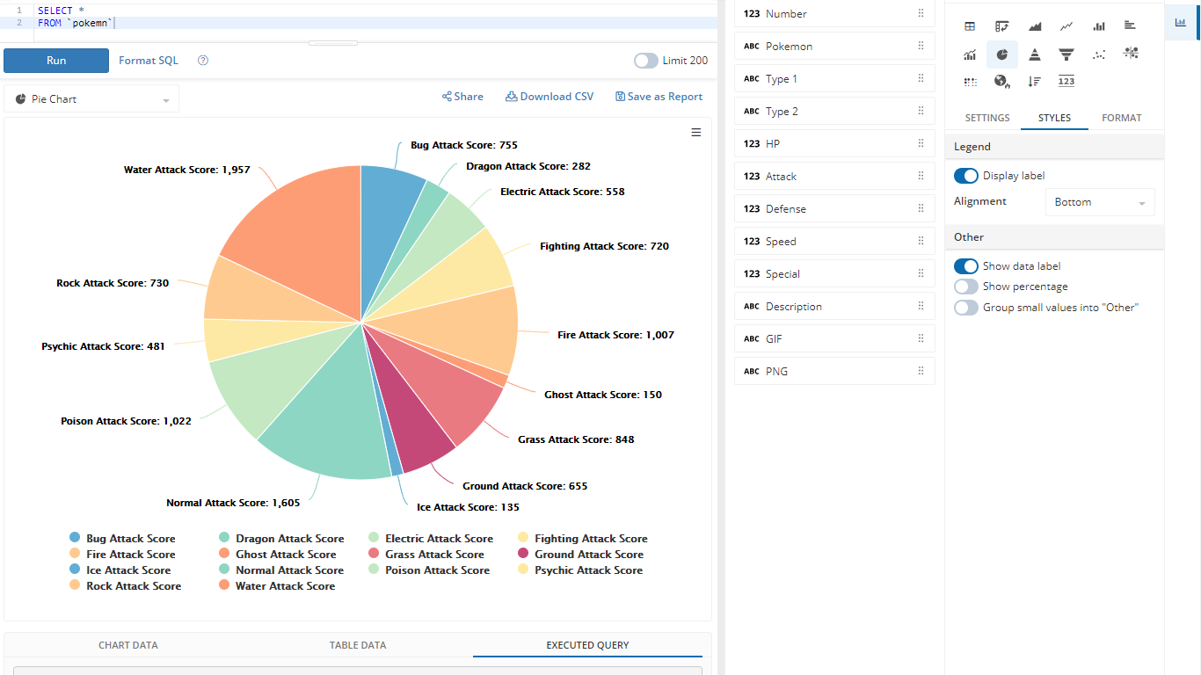Open the TABLE DATA tab

click(358, 645)
